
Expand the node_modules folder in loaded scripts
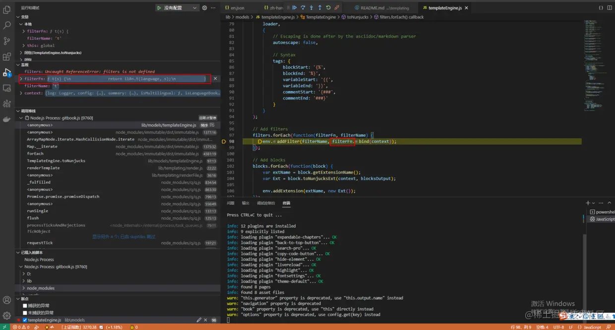pyautogui.click(x=41, y=288)
